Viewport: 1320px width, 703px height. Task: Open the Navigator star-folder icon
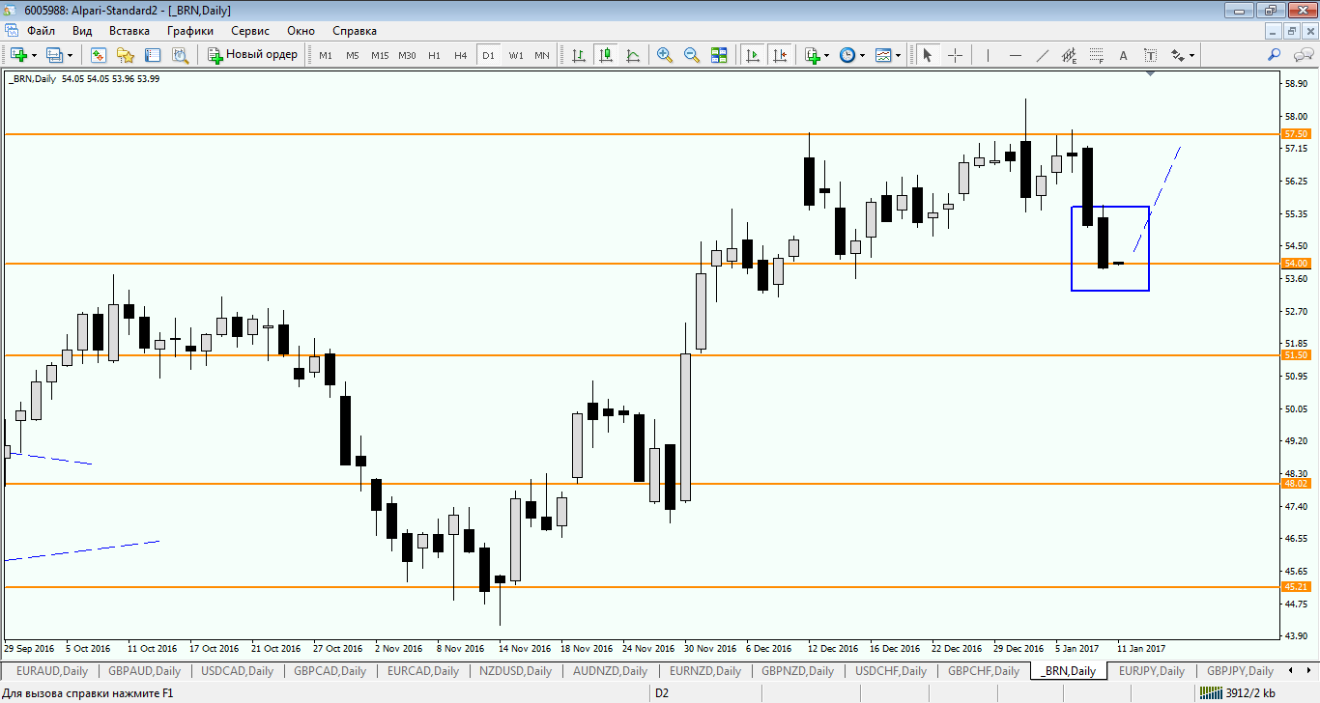126,55
